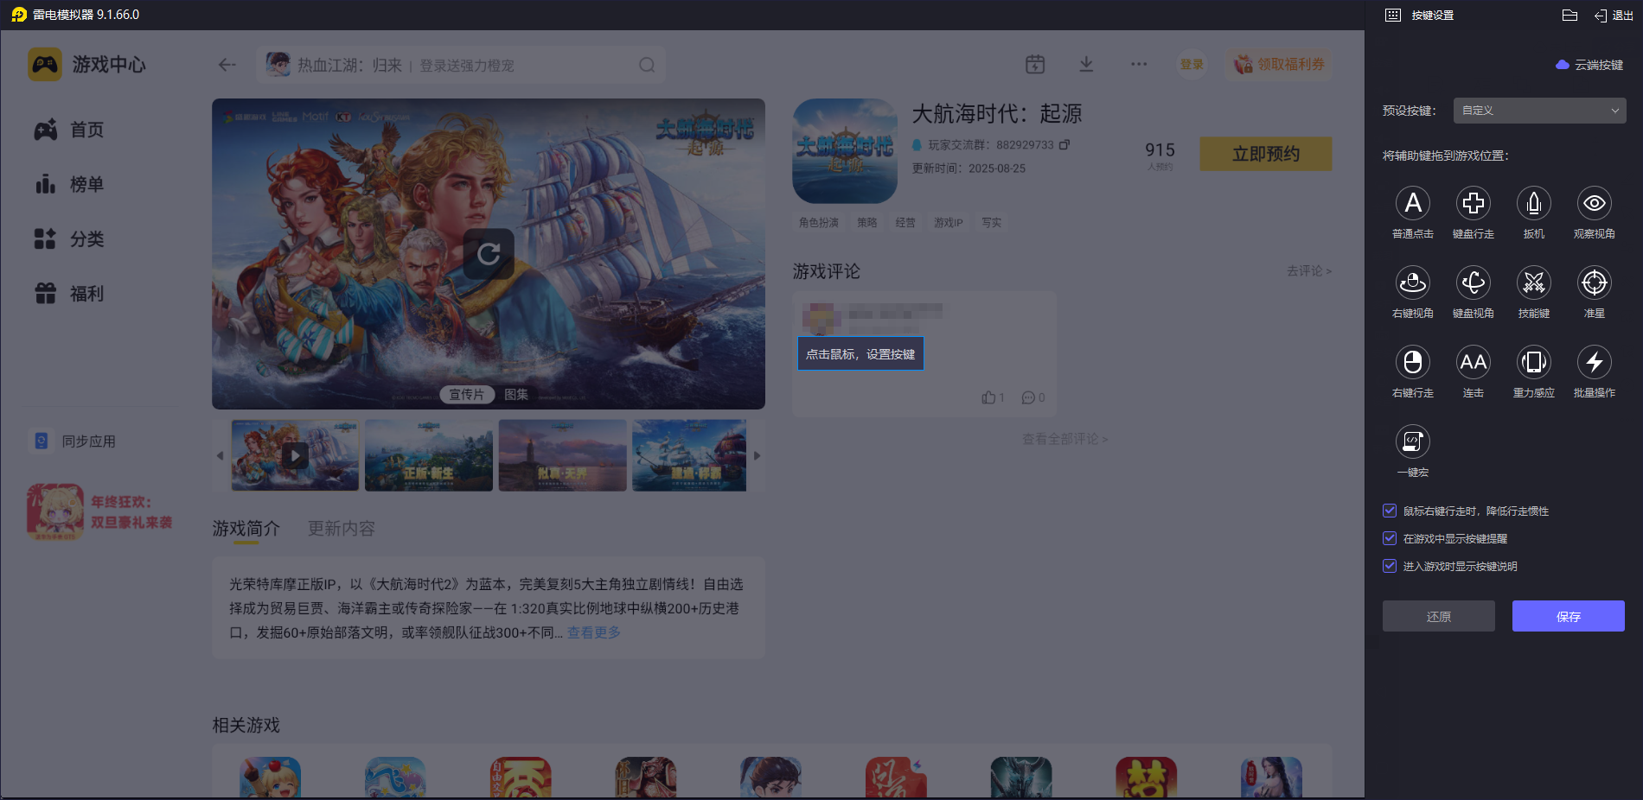Select the 键盘视角 keyboard view icon

1474,283
